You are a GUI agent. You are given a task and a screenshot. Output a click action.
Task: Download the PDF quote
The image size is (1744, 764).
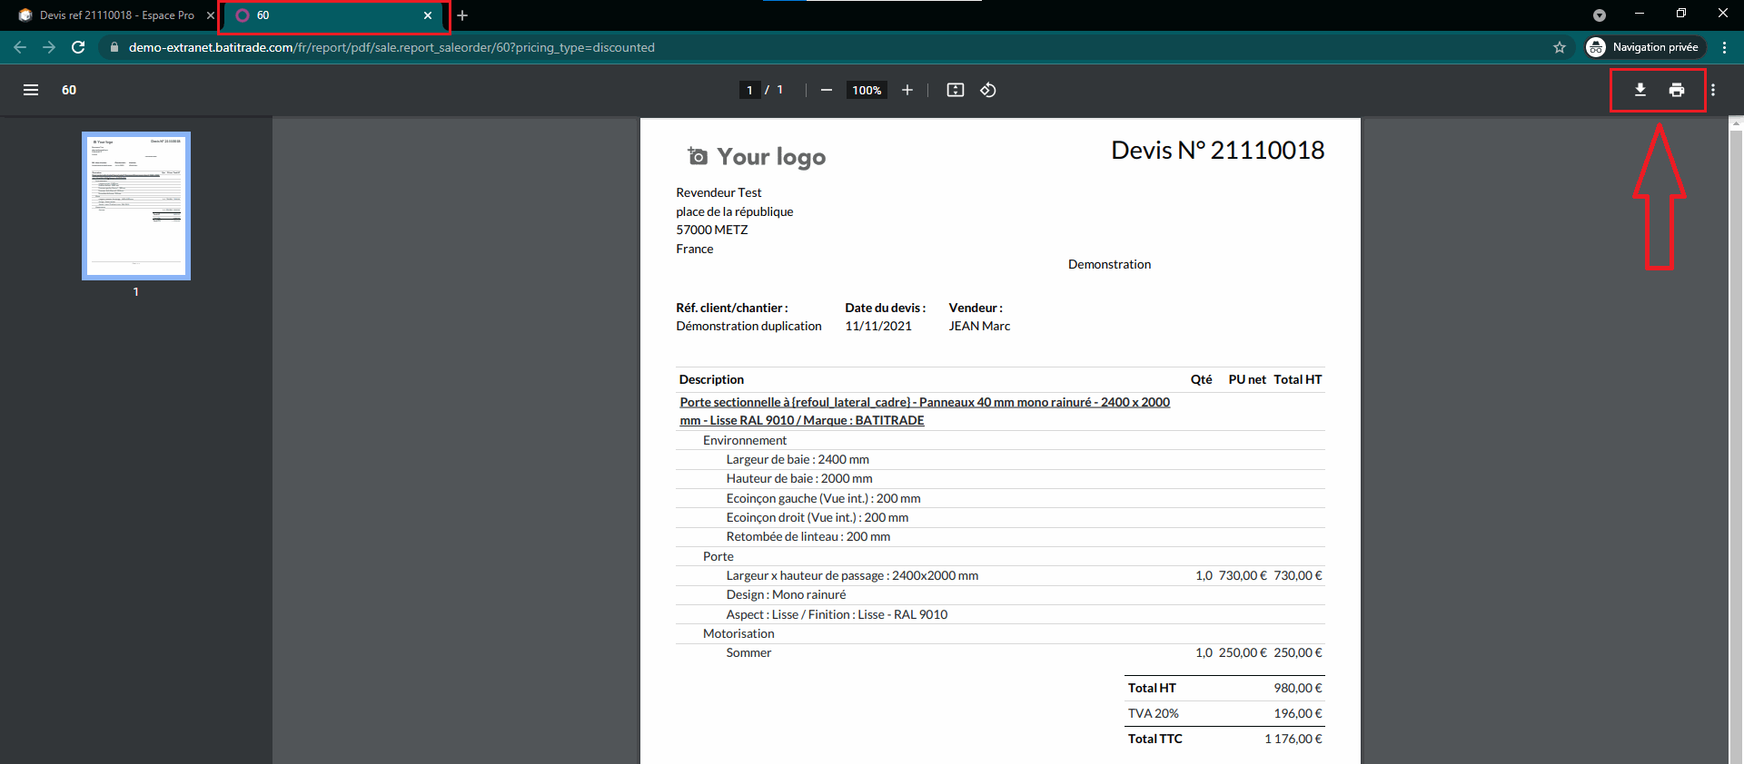coord(1640,90)
